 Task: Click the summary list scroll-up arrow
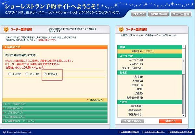click(184, 47)
